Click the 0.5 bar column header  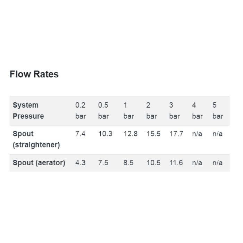103,111
